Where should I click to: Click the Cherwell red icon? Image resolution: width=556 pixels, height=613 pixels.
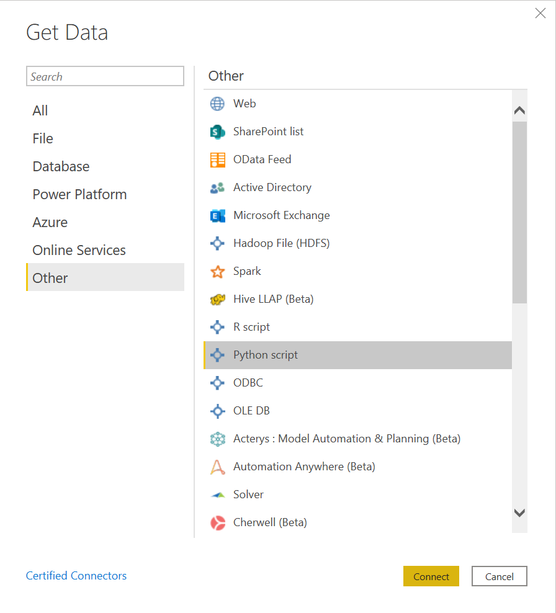pos(217,522)
